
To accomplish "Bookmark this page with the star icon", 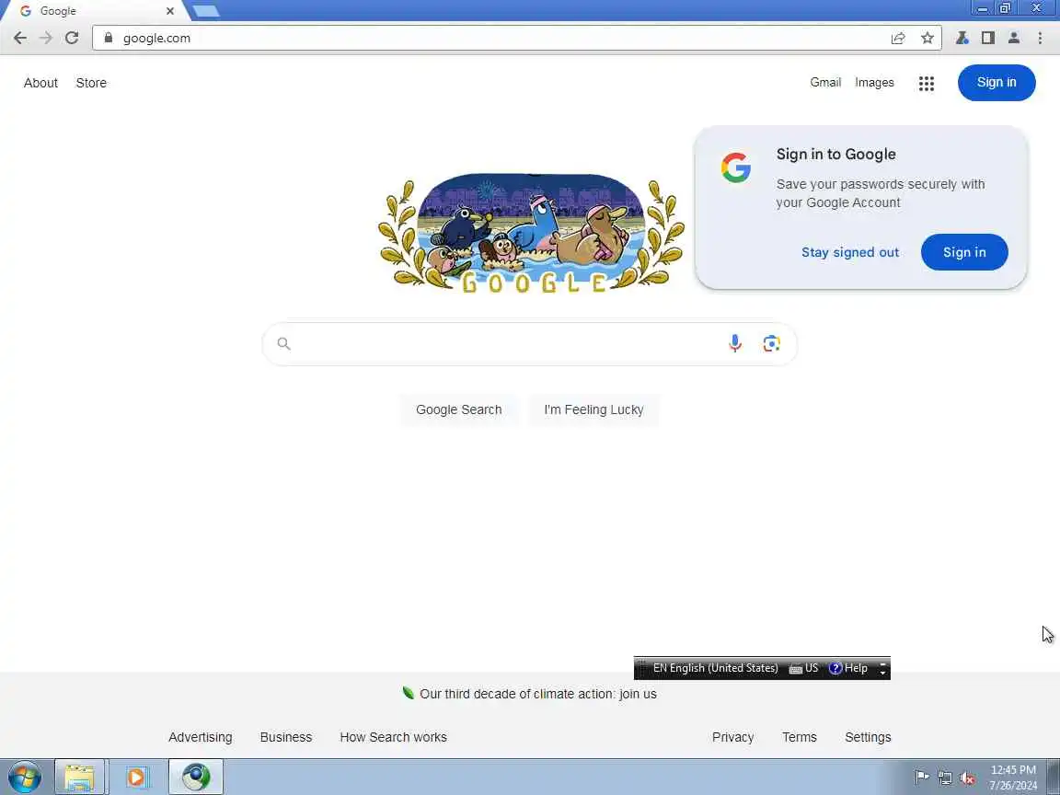I will click(x=927, y=38).
